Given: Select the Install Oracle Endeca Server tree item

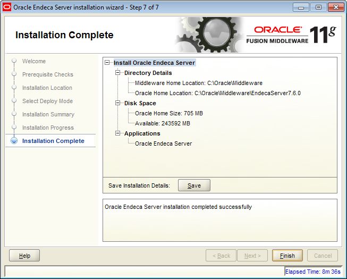Looking at the screenshot, I should pos(154,63).
